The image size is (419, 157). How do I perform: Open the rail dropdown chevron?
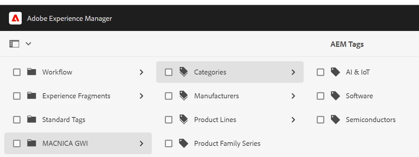[28, 44]
